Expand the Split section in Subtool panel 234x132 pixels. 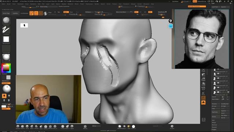tap(214, 120)
